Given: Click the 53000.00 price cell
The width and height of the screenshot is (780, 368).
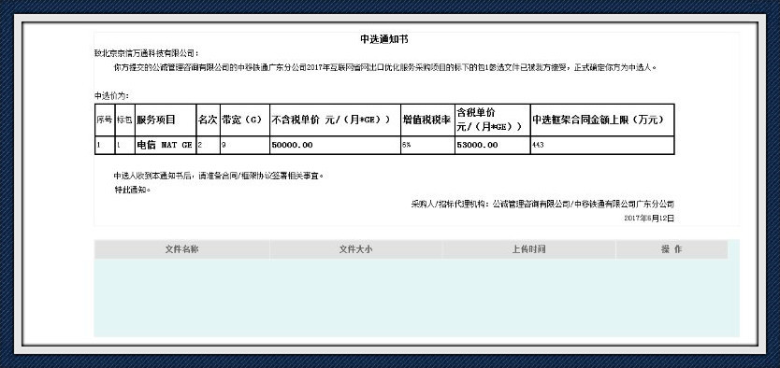Looking at the screenshot, I should (x=493, y=145).
